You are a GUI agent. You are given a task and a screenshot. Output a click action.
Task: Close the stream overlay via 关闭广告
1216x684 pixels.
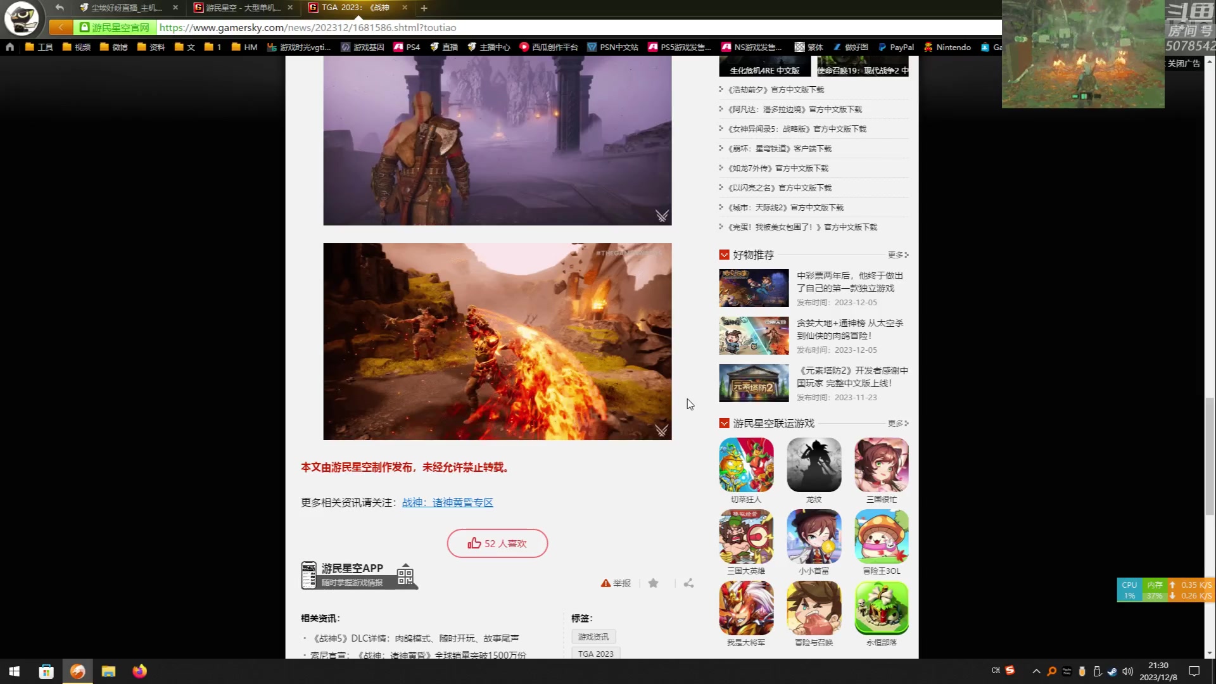[x=1184, y=63]
